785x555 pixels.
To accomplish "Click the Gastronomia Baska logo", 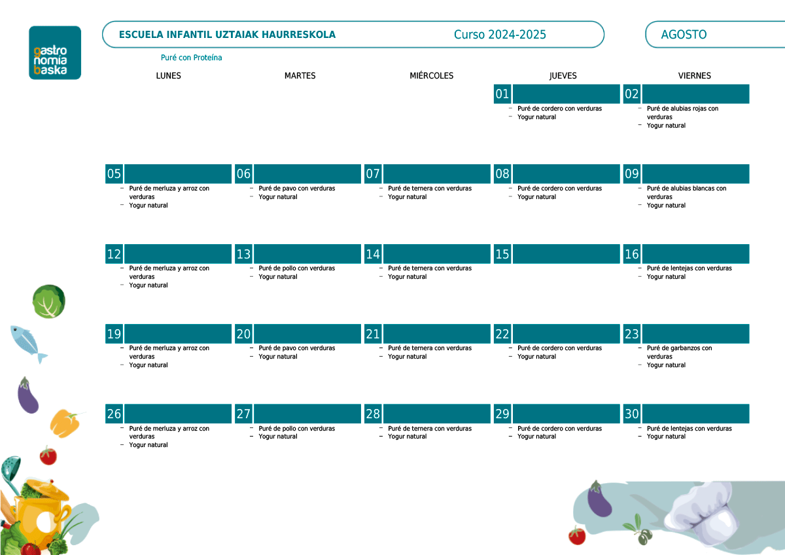I will pyautogui.click(x=55, y=53).
